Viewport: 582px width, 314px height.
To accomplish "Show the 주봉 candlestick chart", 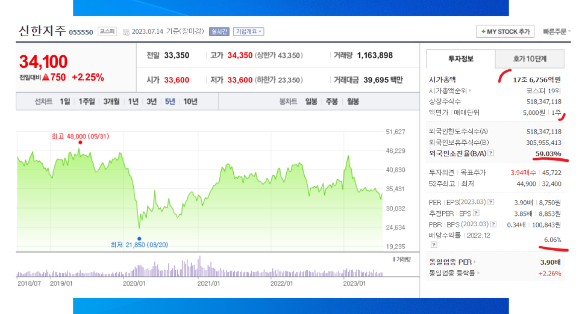I will [x=332, y=101].
